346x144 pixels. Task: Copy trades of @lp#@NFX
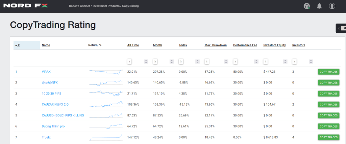tap(328, 83)
